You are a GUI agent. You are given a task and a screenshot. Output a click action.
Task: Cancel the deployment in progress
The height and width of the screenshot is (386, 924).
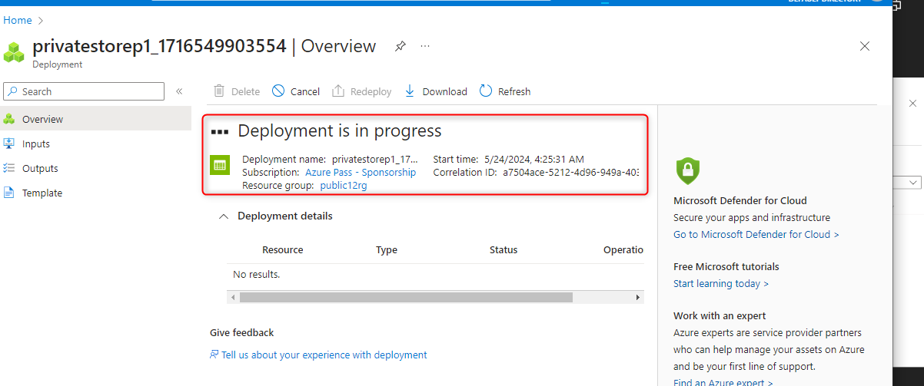click(x=296, y=91)
